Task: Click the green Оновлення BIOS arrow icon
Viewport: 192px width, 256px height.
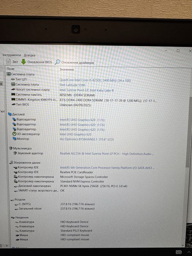Action: pyautogui.click(x=24, y=62)
